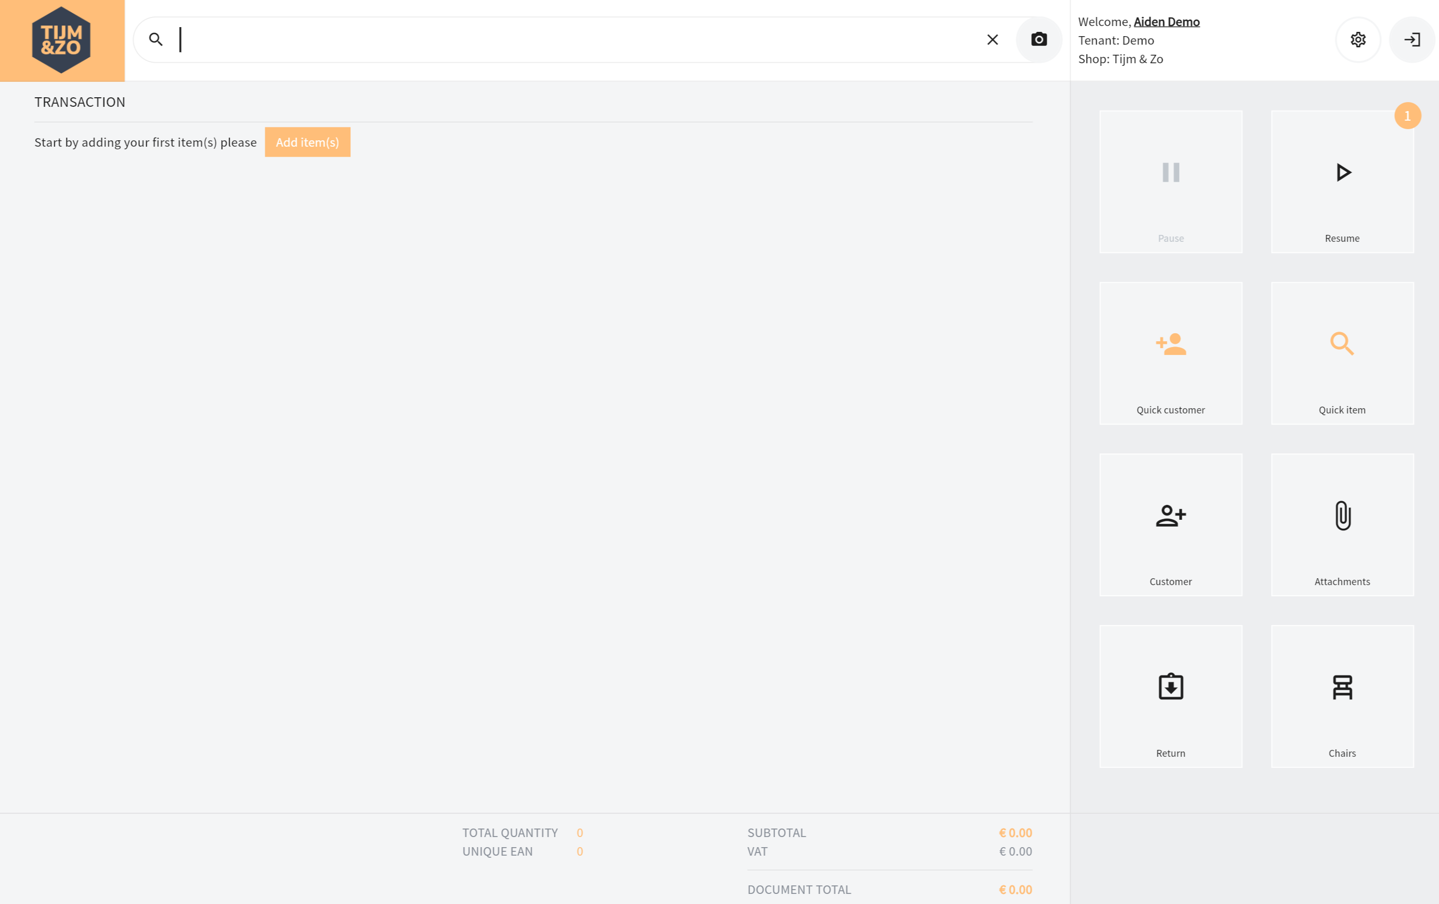Start a Return transaction
The image size is (1439, 904).
[x=1170, y=696]
